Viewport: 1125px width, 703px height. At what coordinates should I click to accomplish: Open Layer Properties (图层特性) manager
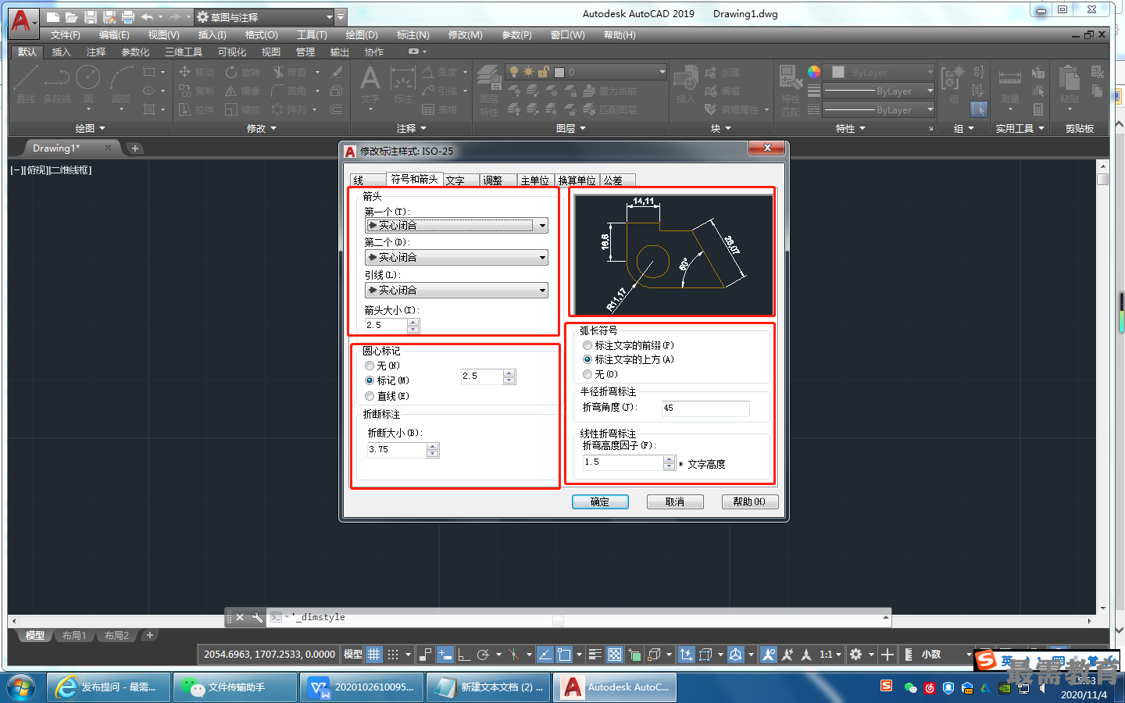489,90
